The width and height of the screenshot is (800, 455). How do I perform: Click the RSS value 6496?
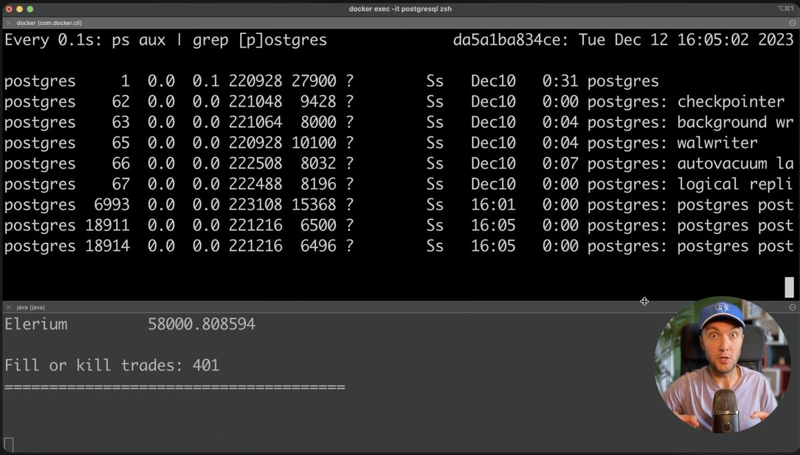tap(319, 247)
